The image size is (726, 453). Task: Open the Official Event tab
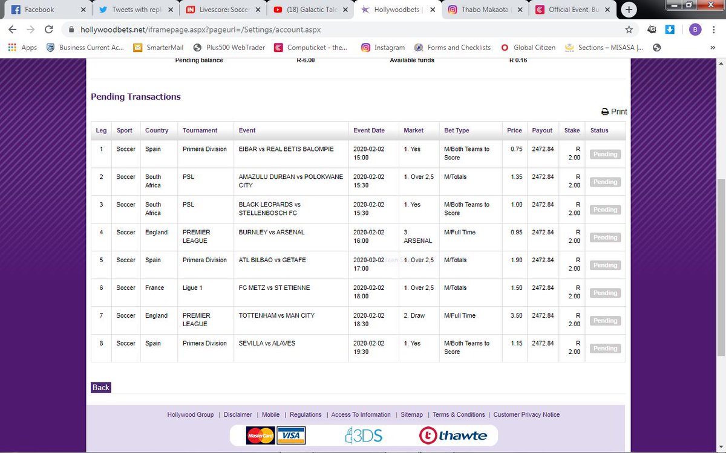click(x=572, y=10)
